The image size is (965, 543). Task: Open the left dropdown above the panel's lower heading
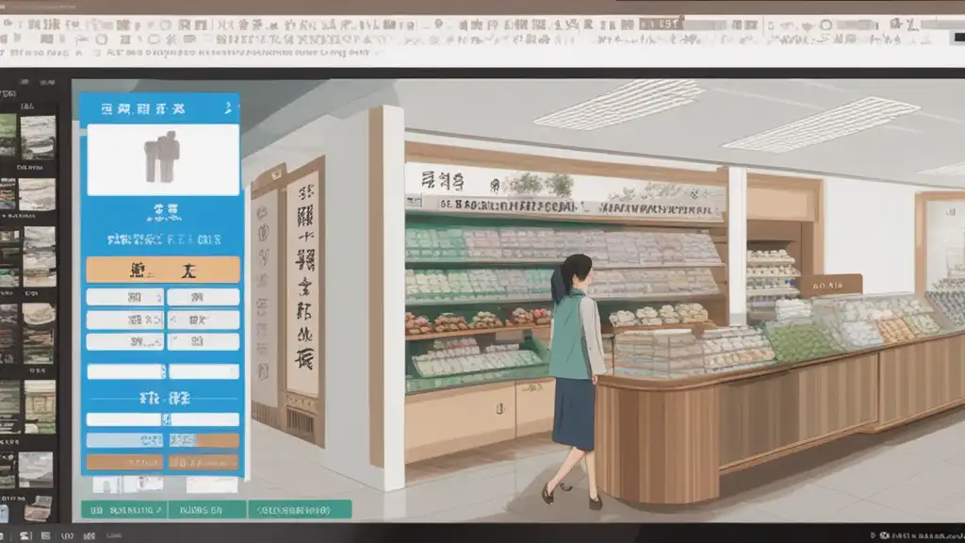tap(124, 371)
